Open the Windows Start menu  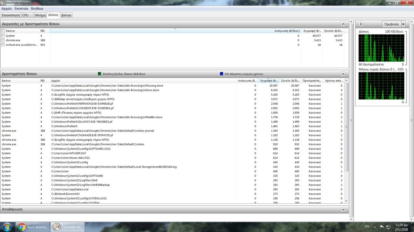(6, 227)
